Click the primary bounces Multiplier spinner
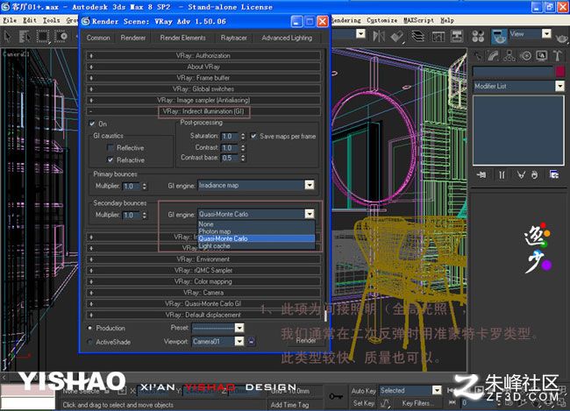The image size is (570, 411). coord(145,186)
